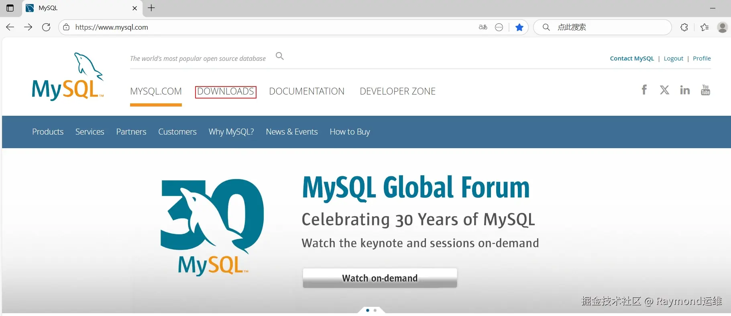Image resolution: width=731 pixels, height=316 pixels.
Task: Click the browser address bar URL
Action: tap(112, 27)
